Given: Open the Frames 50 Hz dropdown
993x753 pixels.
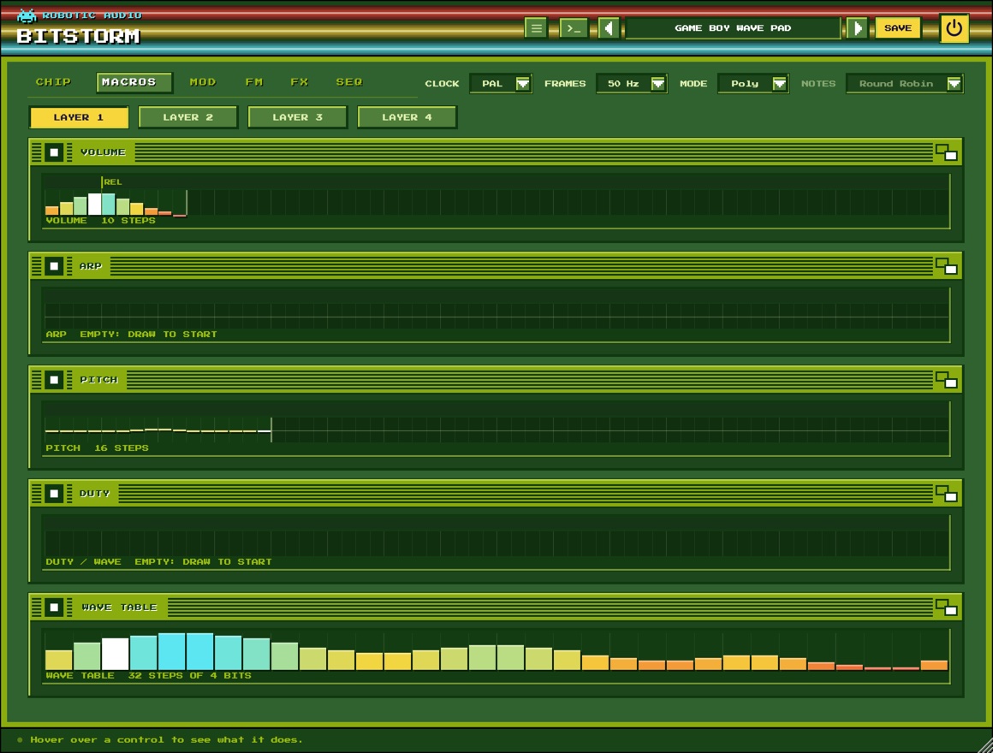Looking at the screenshot, I should 632,84.
